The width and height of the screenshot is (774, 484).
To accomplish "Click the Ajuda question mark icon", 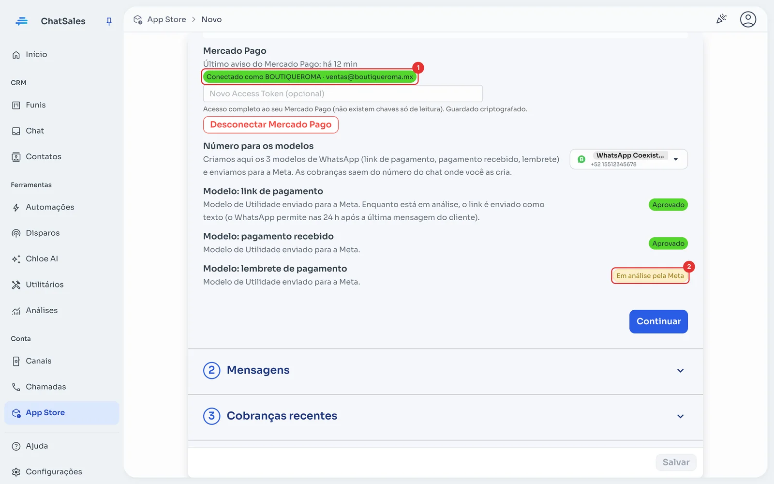I will pyautogui.click(x=16, y=446).
